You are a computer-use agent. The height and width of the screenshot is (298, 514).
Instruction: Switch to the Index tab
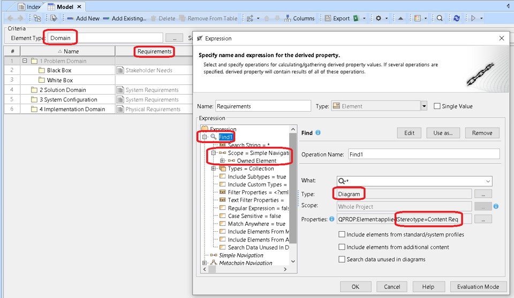(29, 6)
